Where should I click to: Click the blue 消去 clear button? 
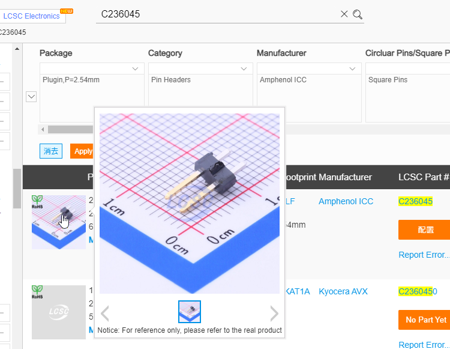pos(51,151)
